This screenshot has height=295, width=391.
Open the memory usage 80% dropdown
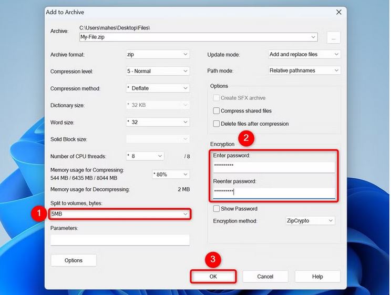171,175
